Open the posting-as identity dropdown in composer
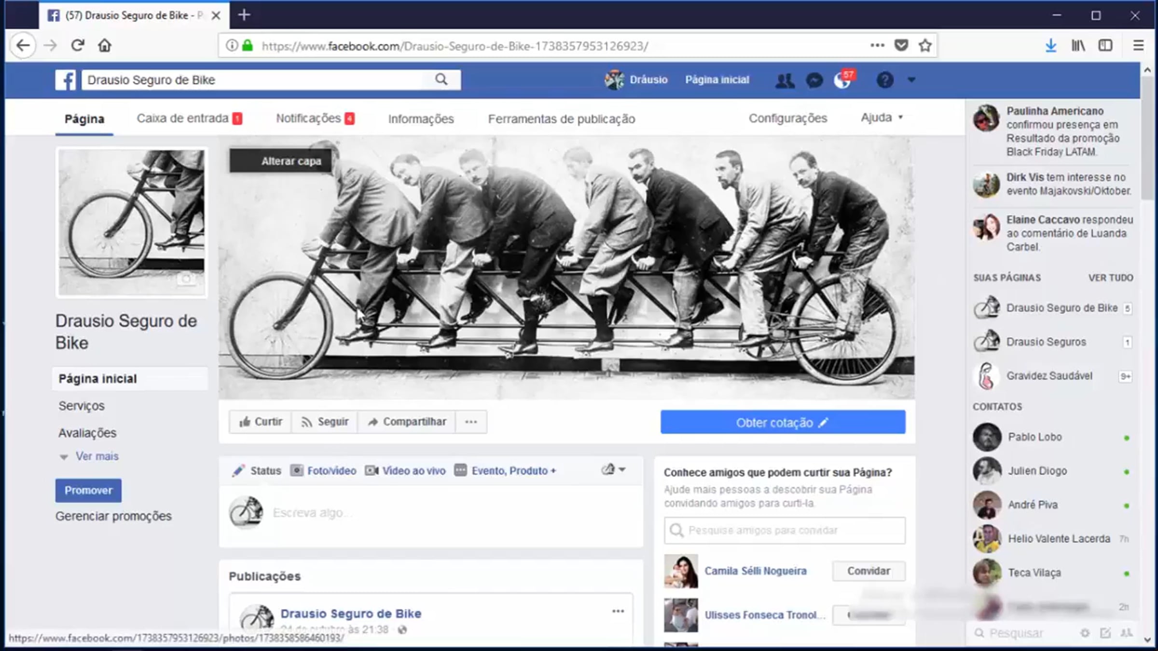 613,470
